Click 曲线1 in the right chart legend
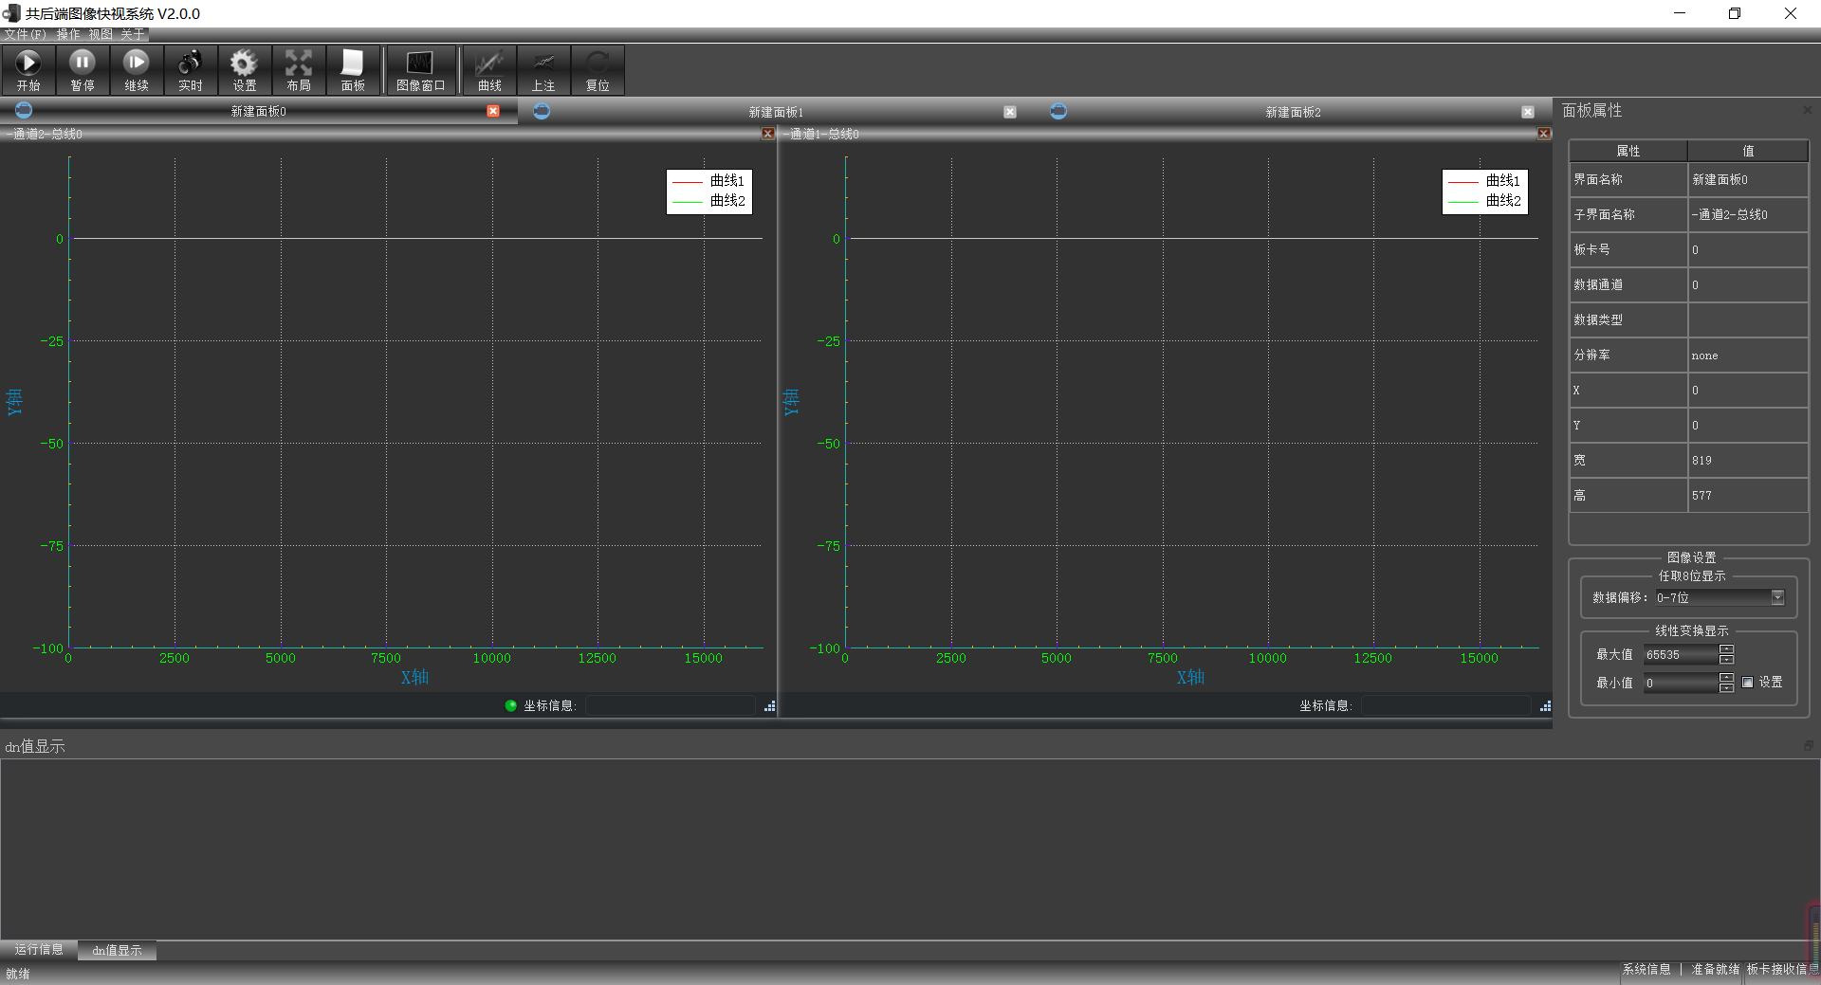1821x985 pixels. tap(1503, 181)
